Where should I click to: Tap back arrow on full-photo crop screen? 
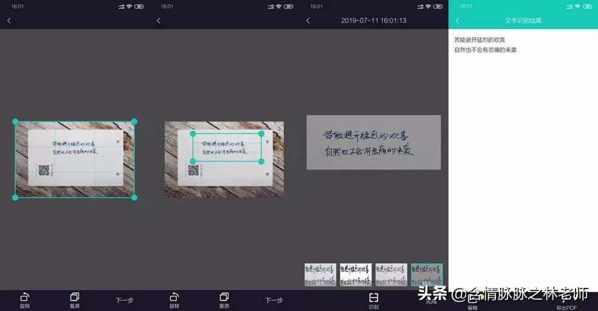click(9, 21)
